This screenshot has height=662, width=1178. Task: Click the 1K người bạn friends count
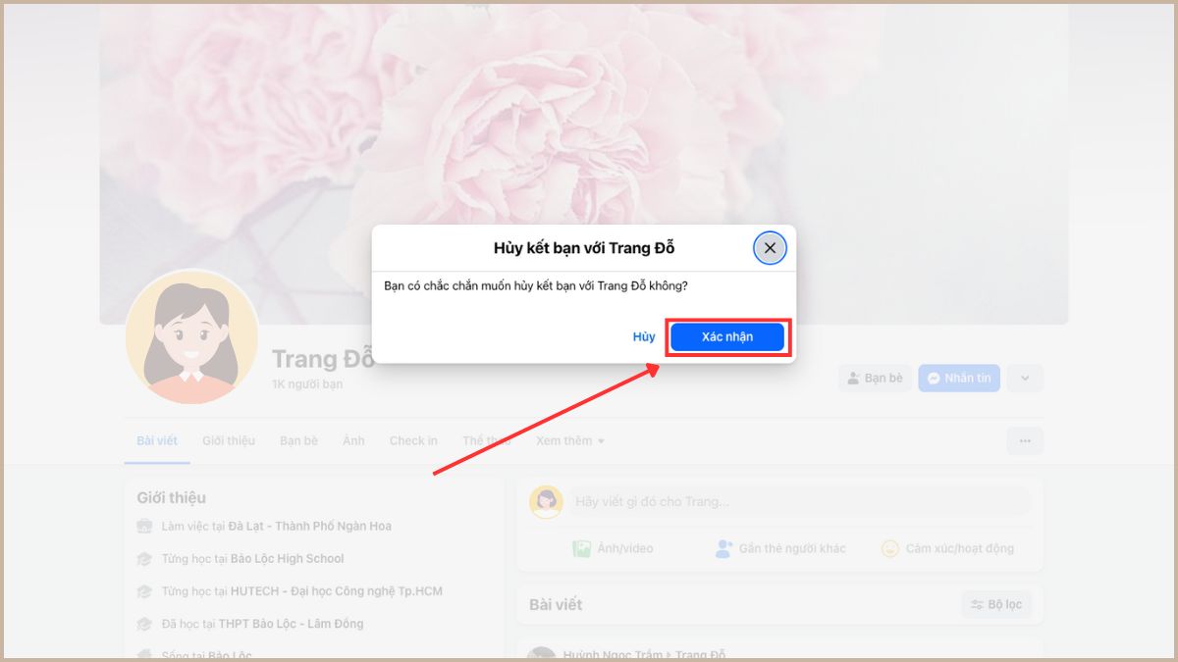coord(307,384)
